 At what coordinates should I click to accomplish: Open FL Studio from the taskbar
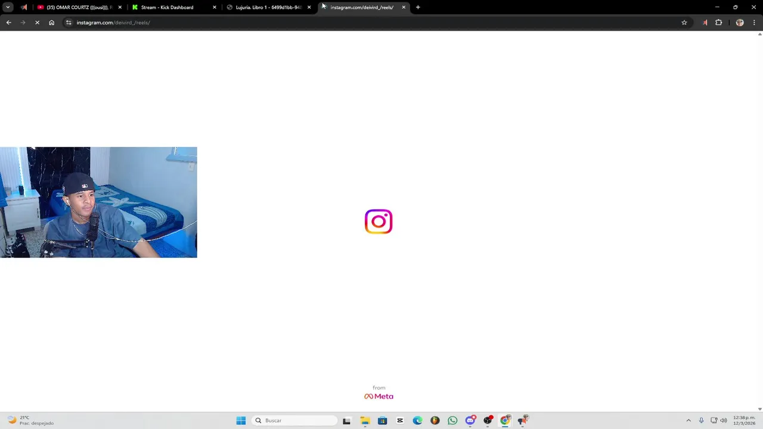[x=435, y=421]
